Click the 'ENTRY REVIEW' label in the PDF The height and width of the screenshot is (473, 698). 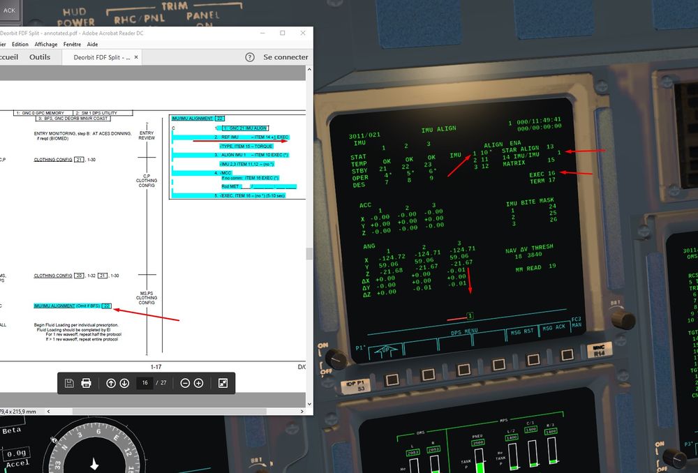point(147,135)
